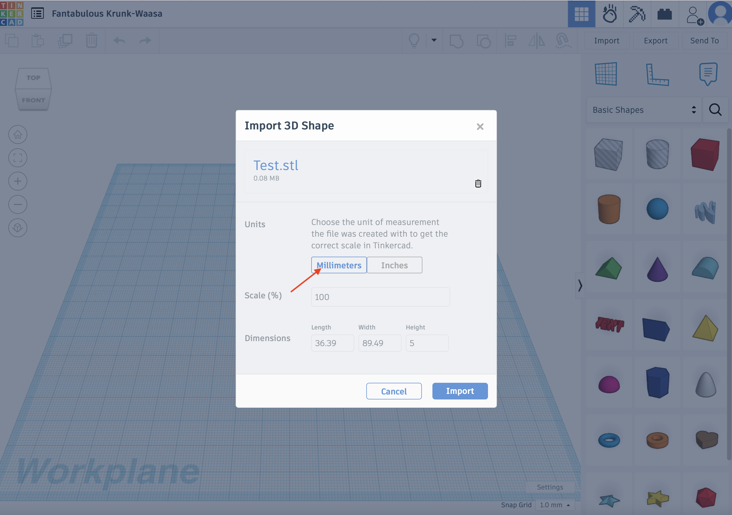Click the fit all in view icon
Screen dimensions: 732x515
pyautogui.click(x=18, y=158)
